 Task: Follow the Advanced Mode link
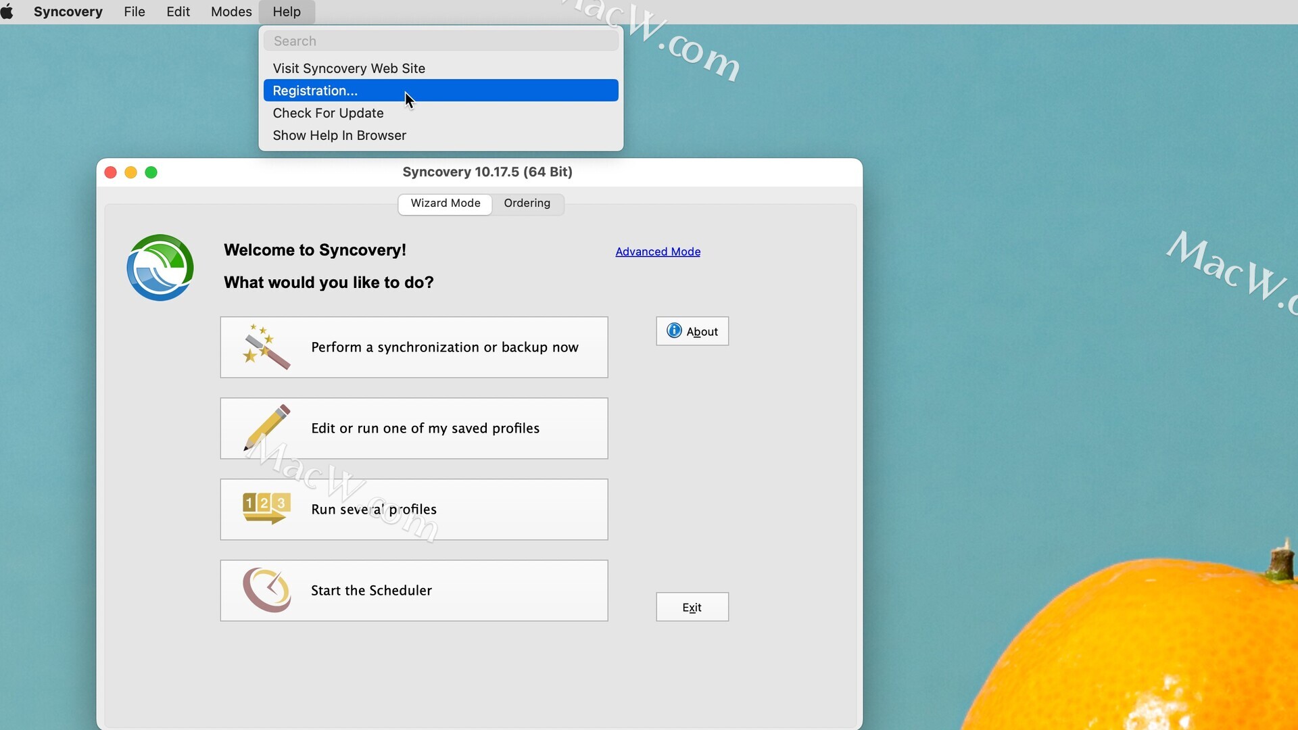pos(658,251)
